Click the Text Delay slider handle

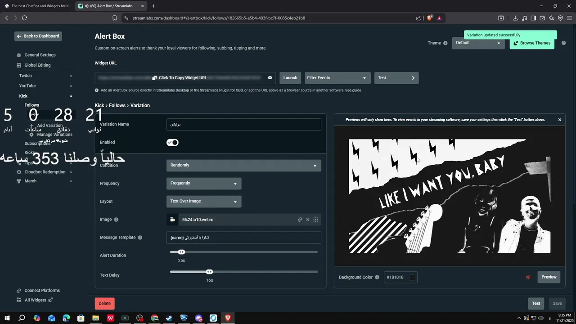209,272
